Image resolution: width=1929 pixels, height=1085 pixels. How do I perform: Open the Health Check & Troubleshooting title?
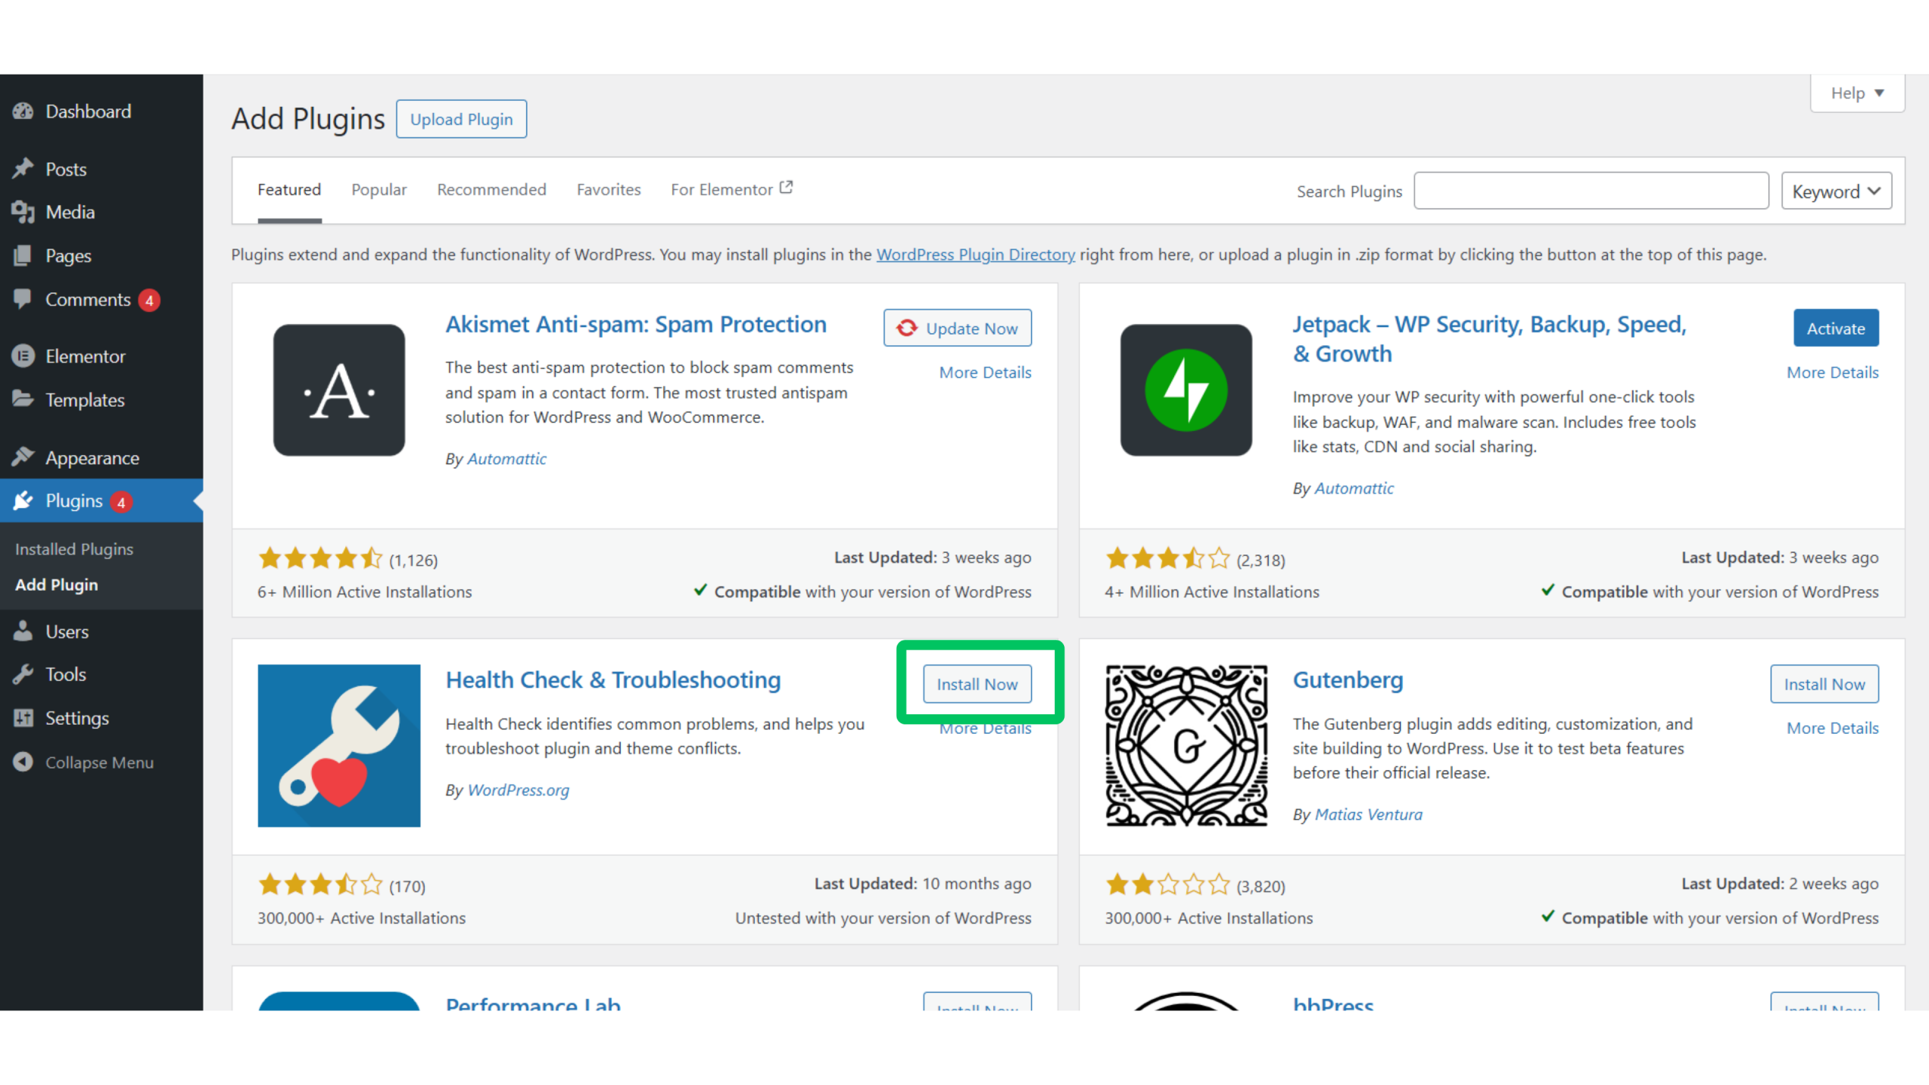pos(613,680)
